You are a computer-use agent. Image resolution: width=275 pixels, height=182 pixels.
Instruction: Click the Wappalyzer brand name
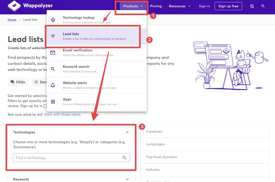38,5
